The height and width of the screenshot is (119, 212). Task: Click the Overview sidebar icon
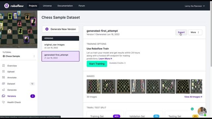[4, 65]
